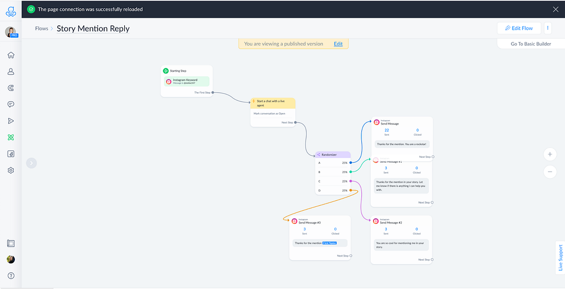Click the Instagram icon in Keyword trigger

(x=169, y=82)
